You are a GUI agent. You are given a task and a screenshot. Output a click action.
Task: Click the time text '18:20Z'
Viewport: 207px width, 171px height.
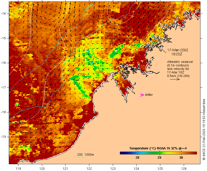pos(177,54)
